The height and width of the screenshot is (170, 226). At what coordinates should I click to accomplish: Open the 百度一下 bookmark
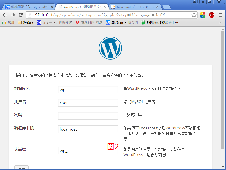coord(54,23)
